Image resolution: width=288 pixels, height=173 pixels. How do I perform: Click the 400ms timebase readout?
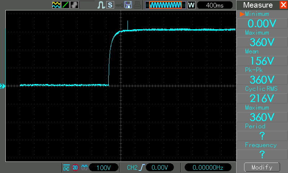pos(215,5)
